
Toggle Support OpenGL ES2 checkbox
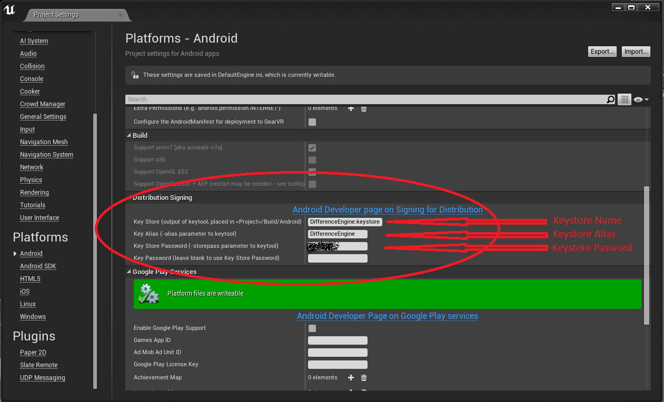pos(312,172)
